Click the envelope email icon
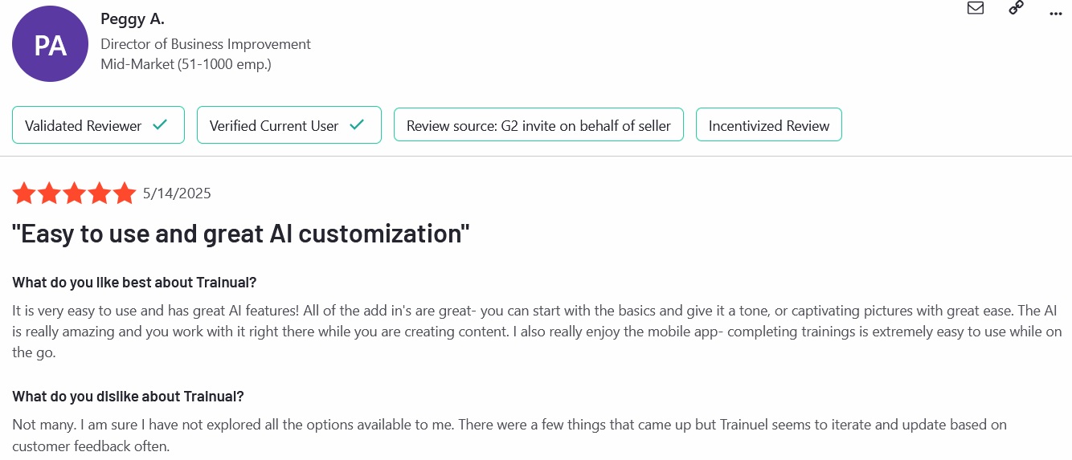This screenshot has height=460, width=1072. point(976,8)
